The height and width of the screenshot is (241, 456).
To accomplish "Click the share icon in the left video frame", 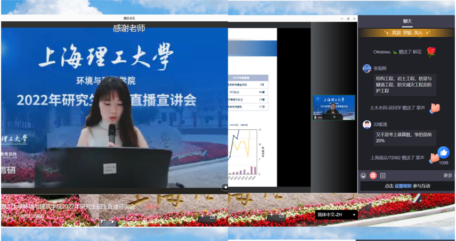I will (x=213, y=216).
